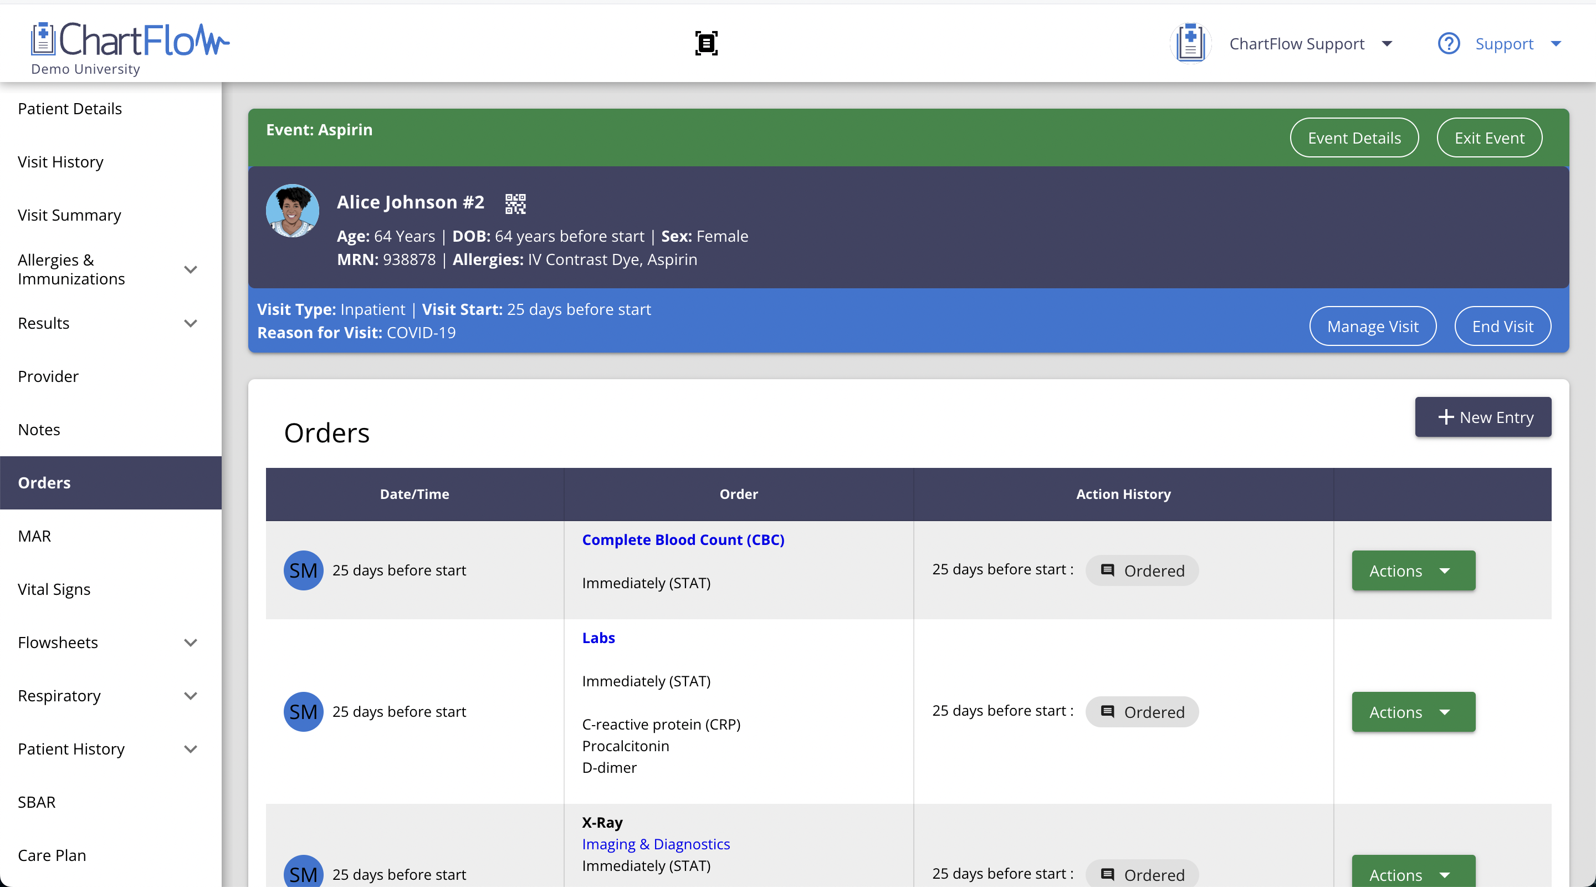Screen dimensions: 1596x887
Task: Click Alice Johnson's profile photo
Action: click(x=293, y=211)
